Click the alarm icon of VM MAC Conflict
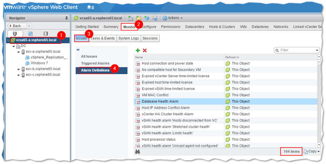The width and height of the screenshot is (326, 164). [137, 95]
